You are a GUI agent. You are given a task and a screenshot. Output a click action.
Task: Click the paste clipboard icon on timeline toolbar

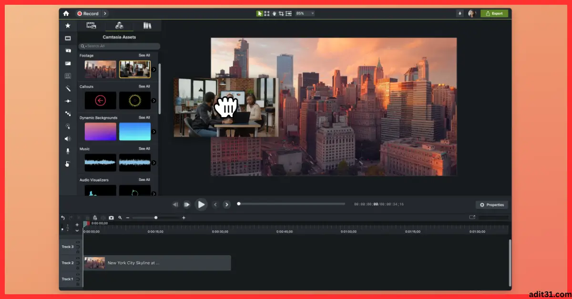pyautogui.click(x=95, y=218)
